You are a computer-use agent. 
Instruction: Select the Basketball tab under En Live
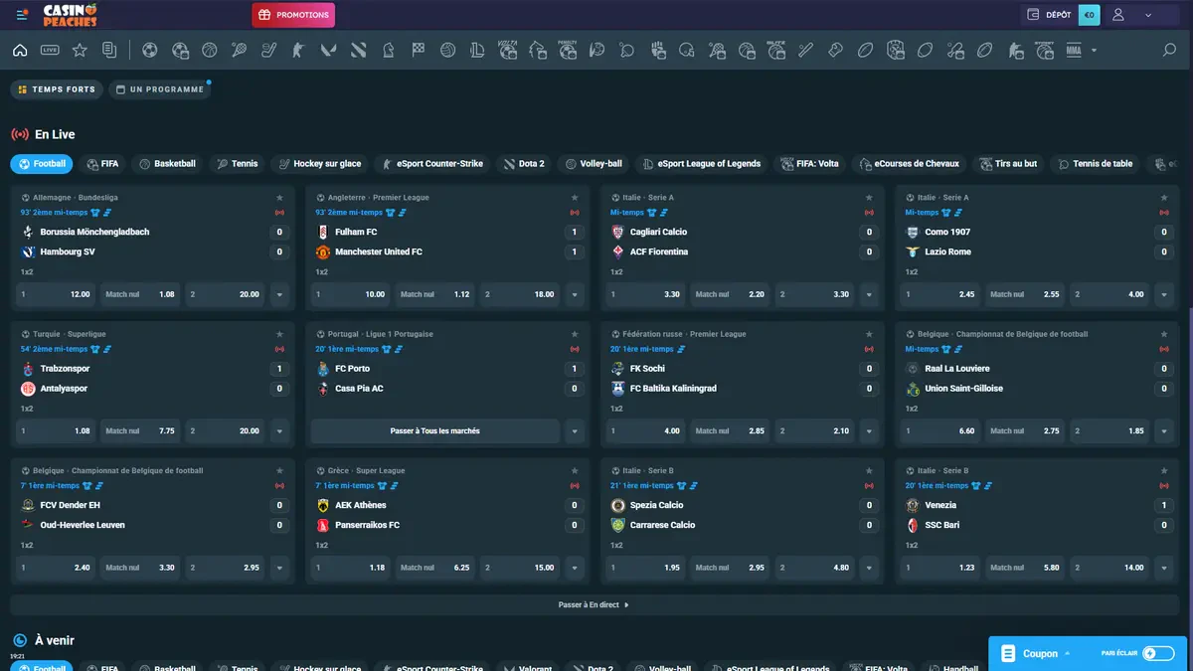click(167, 164)
